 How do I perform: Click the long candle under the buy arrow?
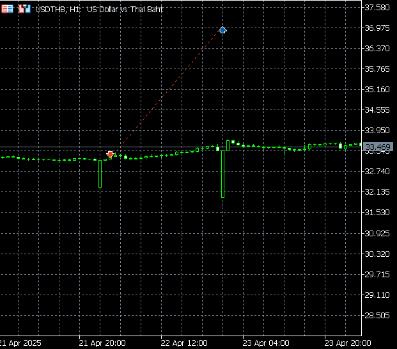222,174
